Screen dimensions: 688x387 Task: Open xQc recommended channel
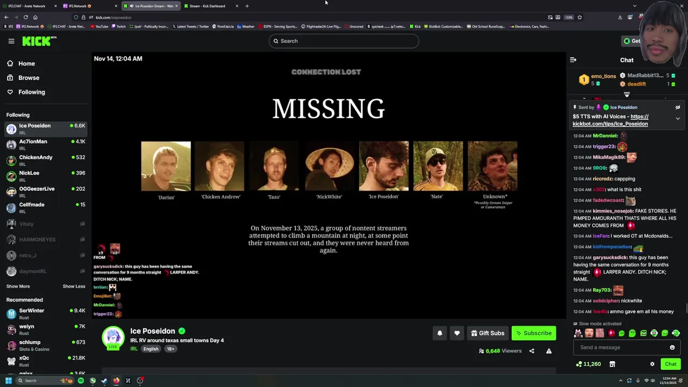point(46,361)
